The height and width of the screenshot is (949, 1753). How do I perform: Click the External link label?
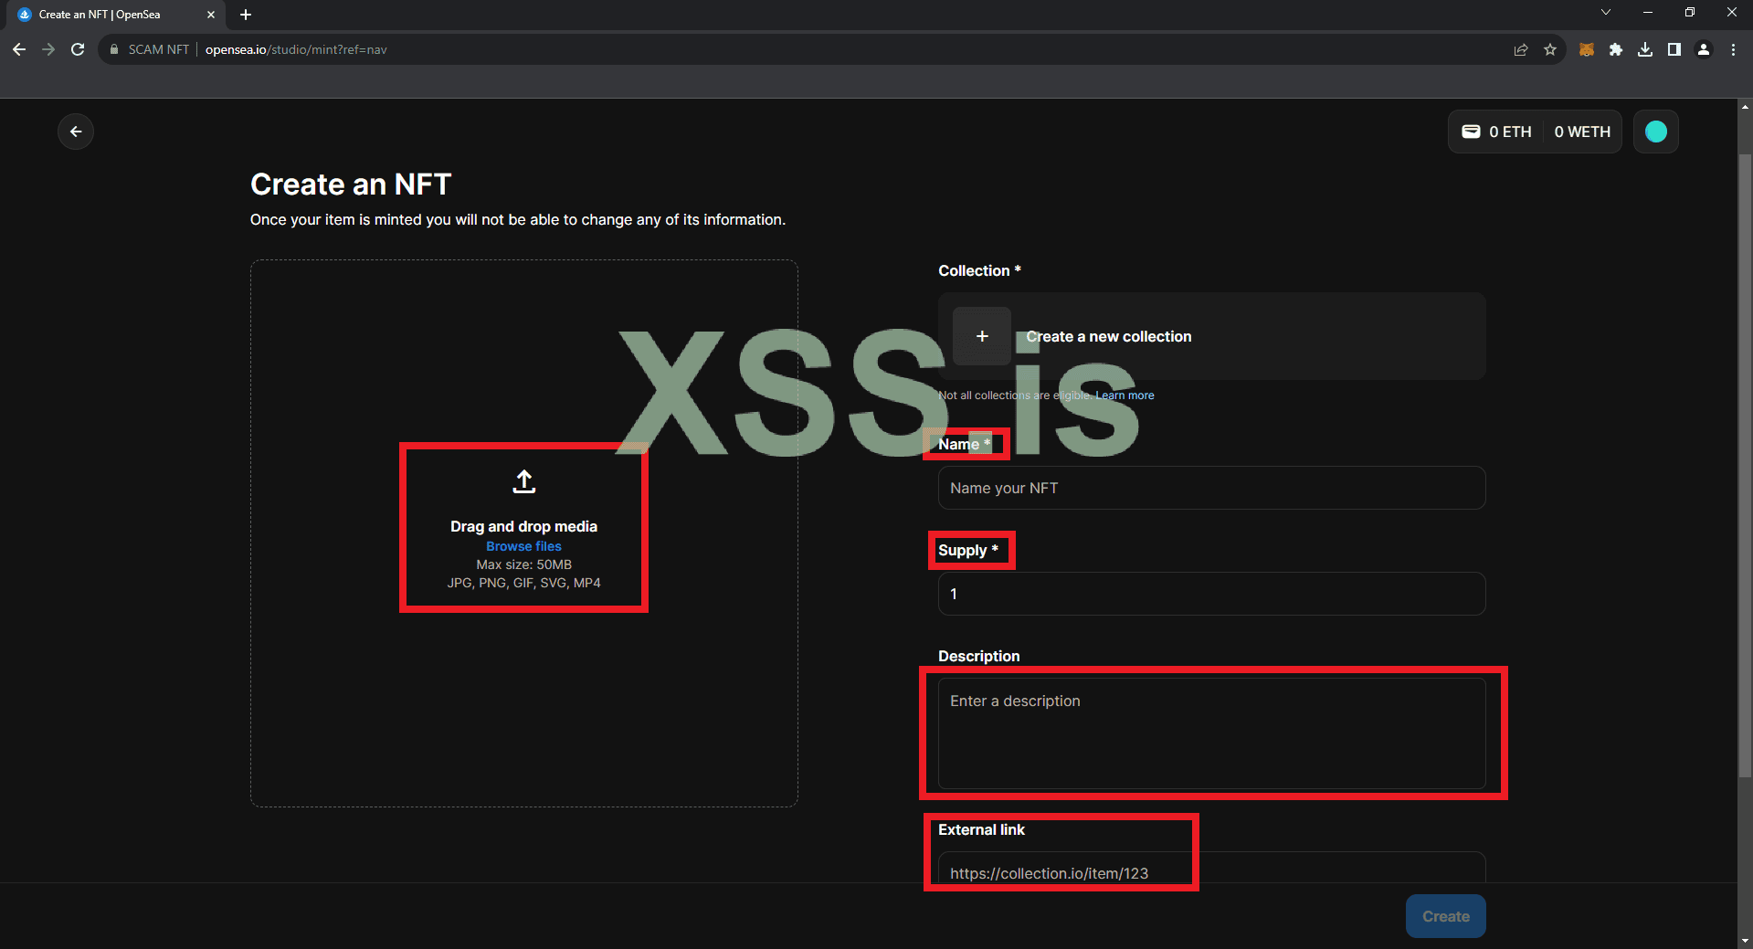[982, 829]
